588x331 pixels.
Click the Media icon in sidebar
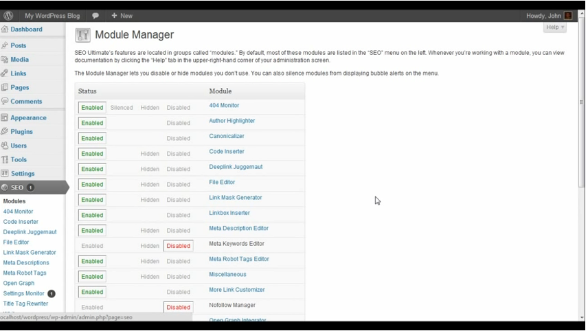[5, 59]
